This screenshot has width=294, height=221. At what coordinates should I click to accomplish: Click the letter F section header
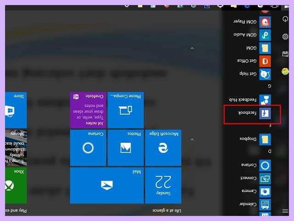point(270,126)
